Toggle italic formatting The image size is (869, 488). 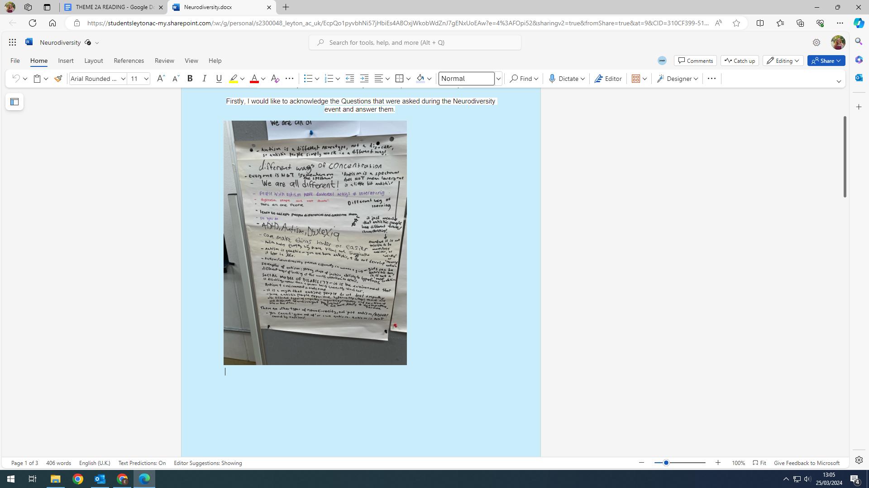[204, 79]
